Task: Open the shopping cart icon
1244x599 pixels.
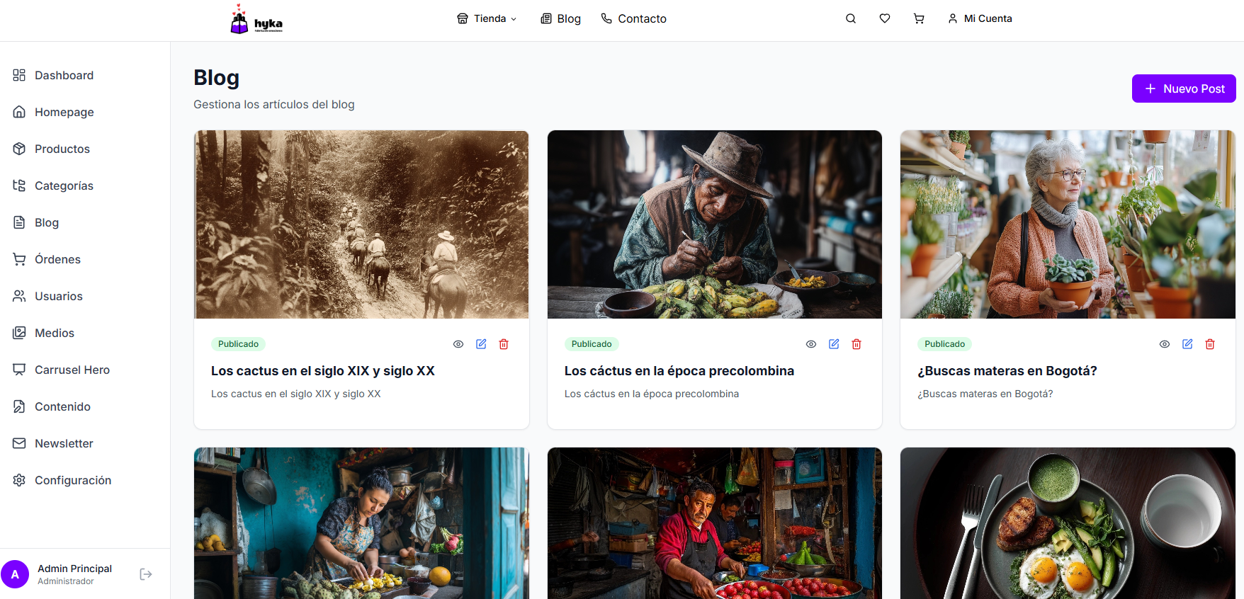Action: coord(919,18)
